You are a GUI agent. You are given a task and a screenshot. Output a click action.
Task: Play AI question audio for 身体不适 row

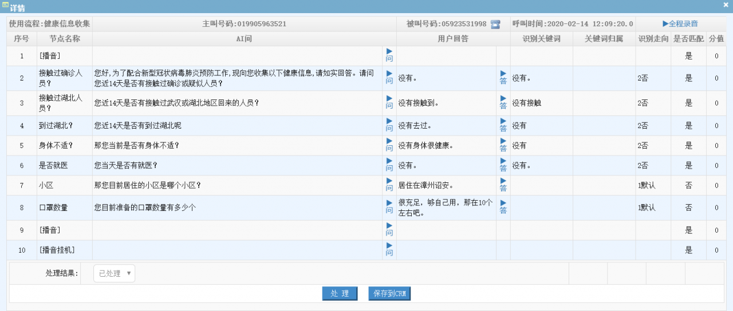click(389, 145)
